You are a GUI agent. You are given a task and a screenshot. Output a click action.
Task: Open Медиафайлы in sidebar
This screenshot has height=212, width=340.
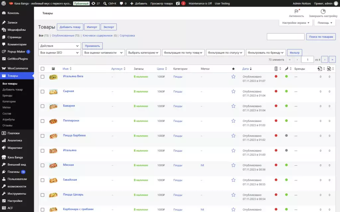17,30
